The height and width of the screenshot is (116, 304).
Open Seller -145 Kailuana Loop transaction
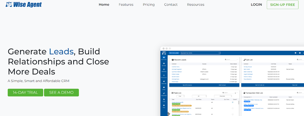tap(250, 104)
